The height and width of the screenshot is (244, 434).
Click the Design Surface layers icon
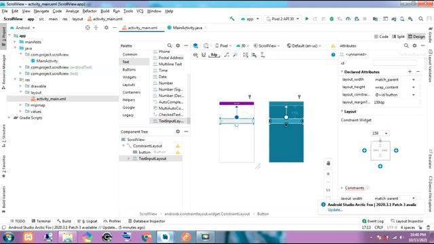coord(195,45)
